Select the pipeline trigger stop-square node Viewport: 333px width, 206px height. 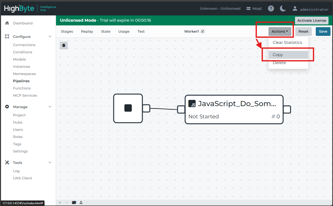(128, 108)
